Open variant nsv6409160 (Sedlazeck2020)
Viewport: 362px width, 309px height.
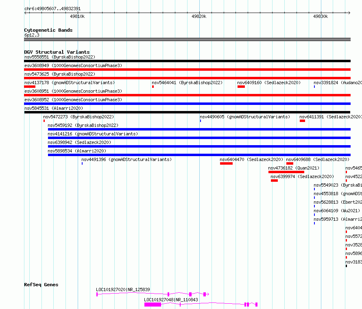pos(269,83)
